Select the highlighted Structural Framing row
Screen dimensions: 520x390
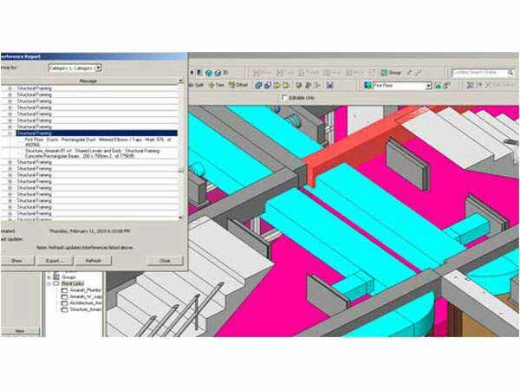pos(97,133)
